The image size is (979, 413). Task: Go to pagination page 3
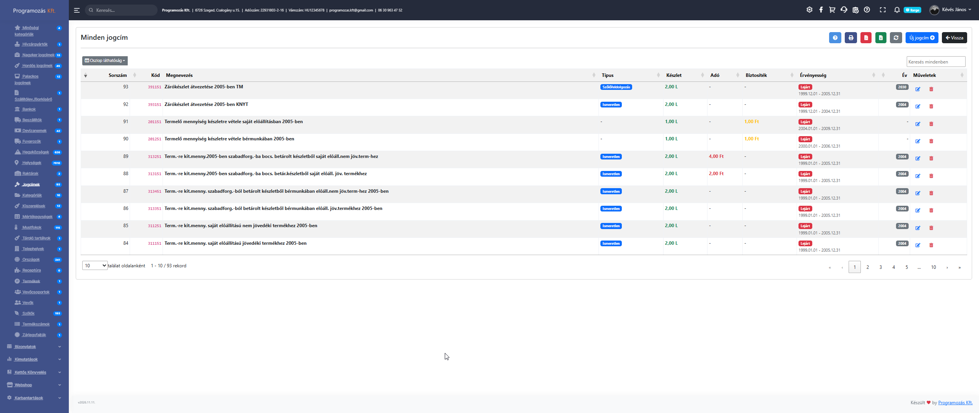click(x=881, y=267)
